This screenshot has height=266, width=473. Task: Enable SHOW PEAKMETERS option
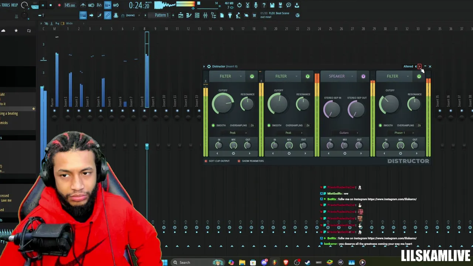239,161
